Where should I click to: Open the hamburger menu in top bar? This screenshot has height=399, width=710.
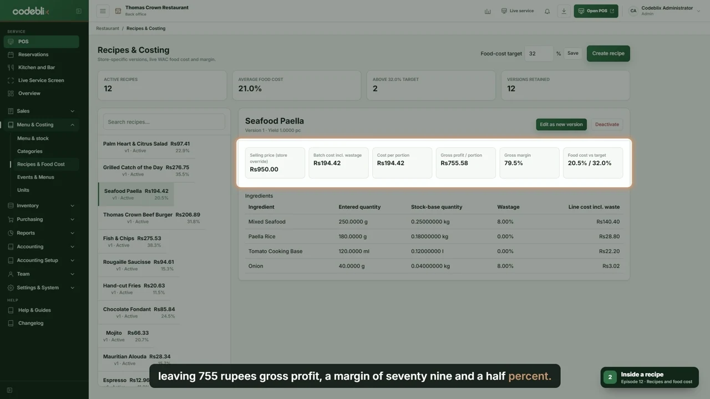(x=103, y=11)
